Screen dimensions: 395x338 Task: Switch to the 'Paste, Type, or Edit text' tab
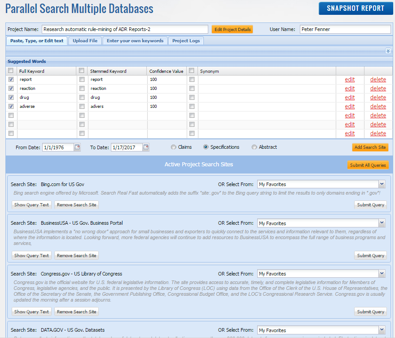37,40
